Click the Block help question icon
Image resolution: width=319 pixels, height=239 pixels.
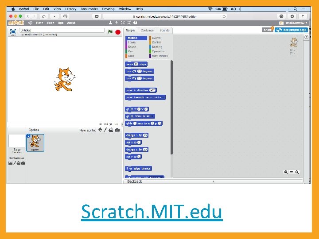135,23
